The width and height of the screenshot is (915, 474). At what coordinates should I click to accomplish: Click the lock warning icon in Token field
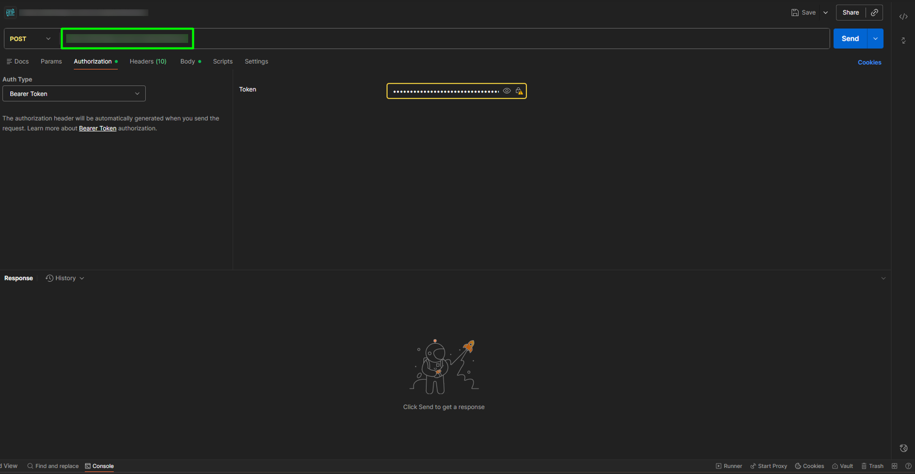point(519,91)
